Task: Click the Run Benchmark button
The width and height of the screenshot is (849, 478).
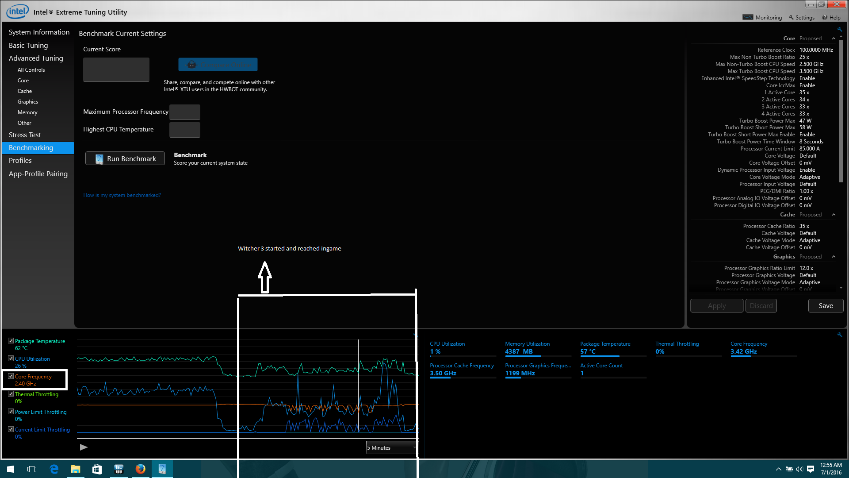Action: (x=125, y=158)
